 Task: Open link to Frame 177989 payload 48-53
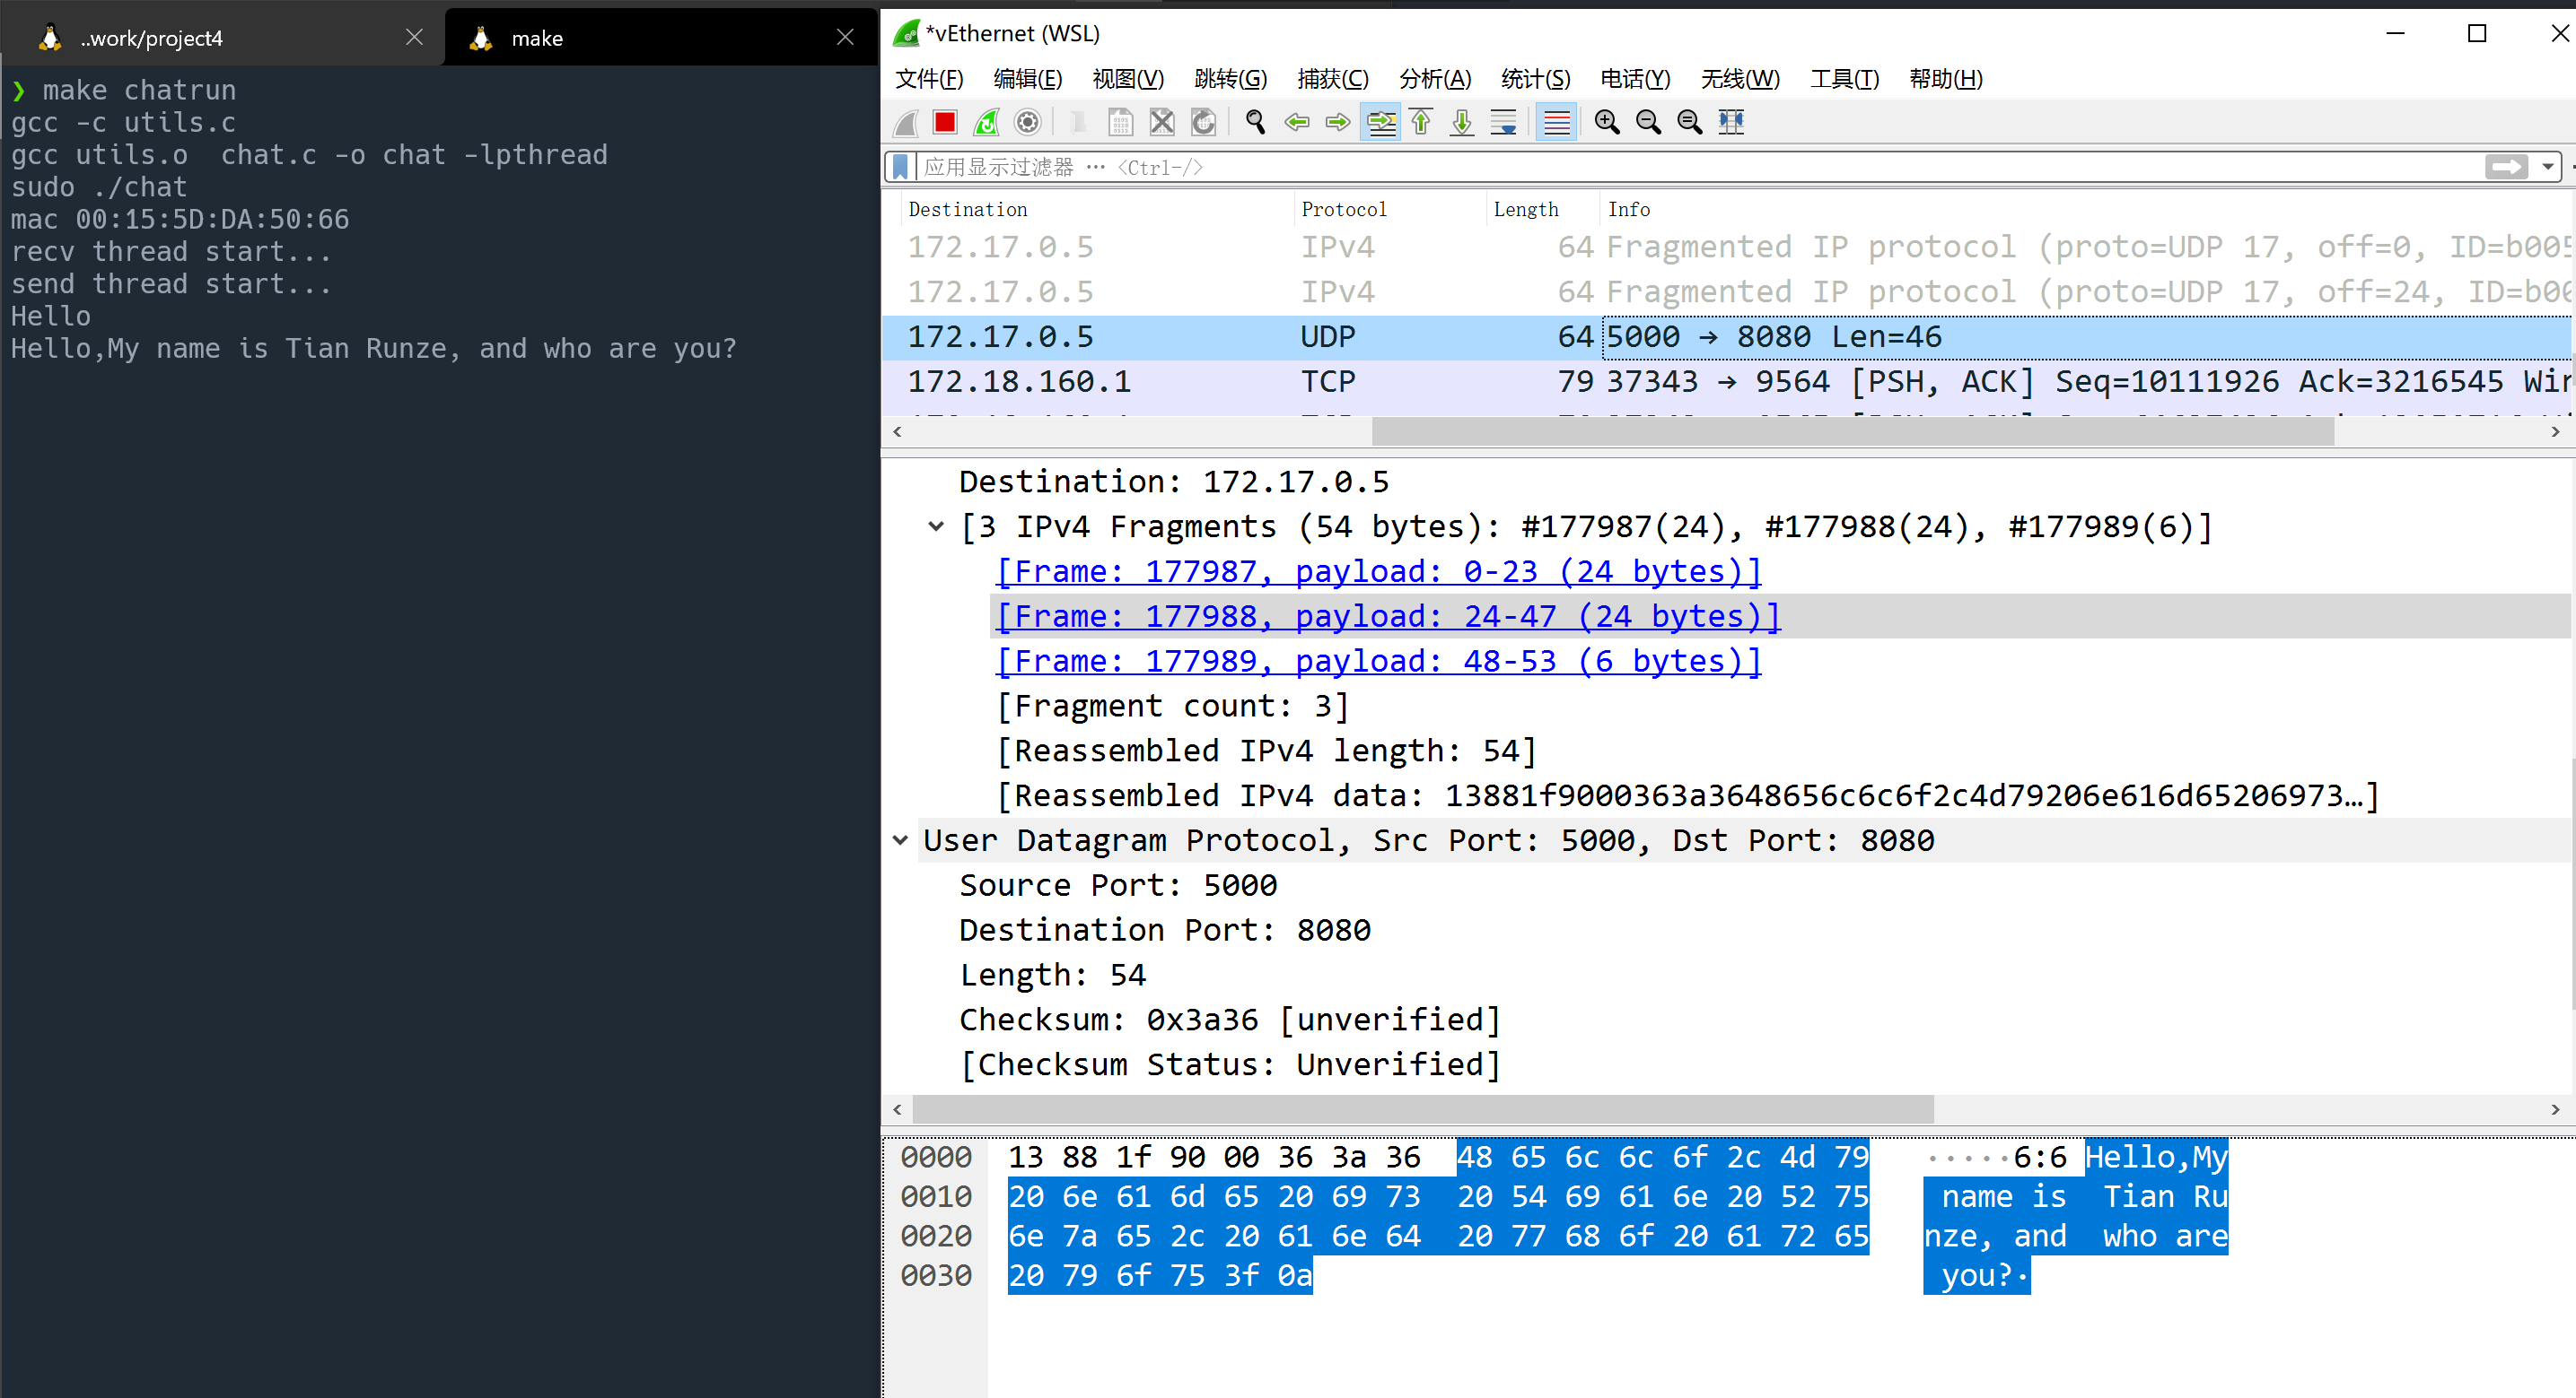[x=1379, y=662]
